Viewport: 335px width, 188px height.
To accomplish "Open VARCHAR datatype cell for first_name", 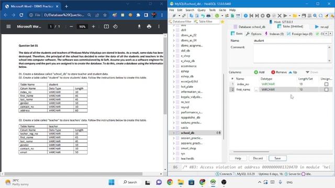I will (277, 89).
